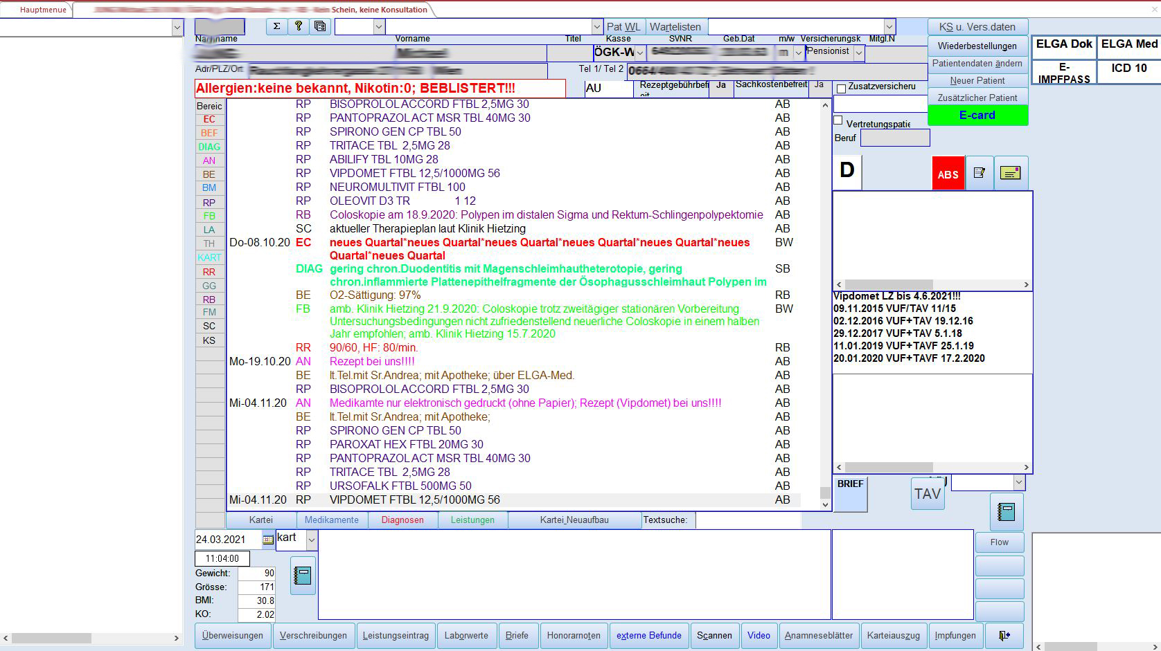Click the Überweisungen button
Viewport: 1161px width, 651px height.
233,636
